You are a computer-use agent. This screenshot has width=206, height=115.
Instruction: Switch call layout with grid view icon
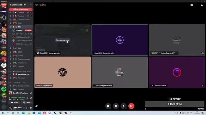(192, 5)
